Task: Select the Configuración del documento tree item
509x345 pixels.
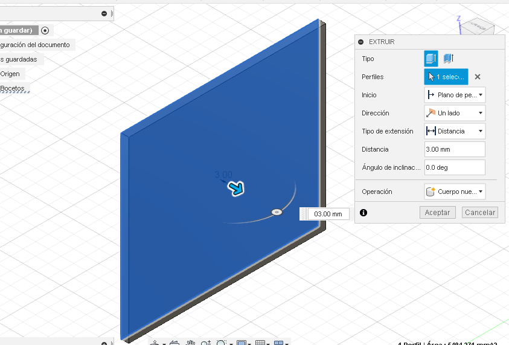Action: [x=35, y=45]
